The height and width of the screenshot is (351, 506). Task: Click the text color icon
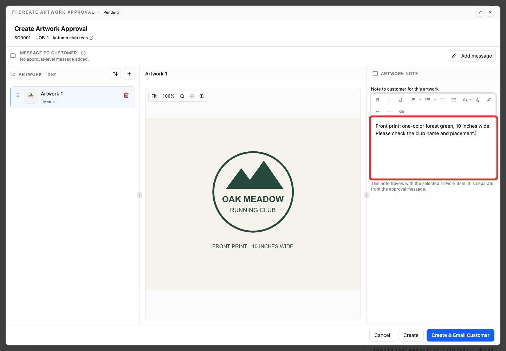pos(478,100)
